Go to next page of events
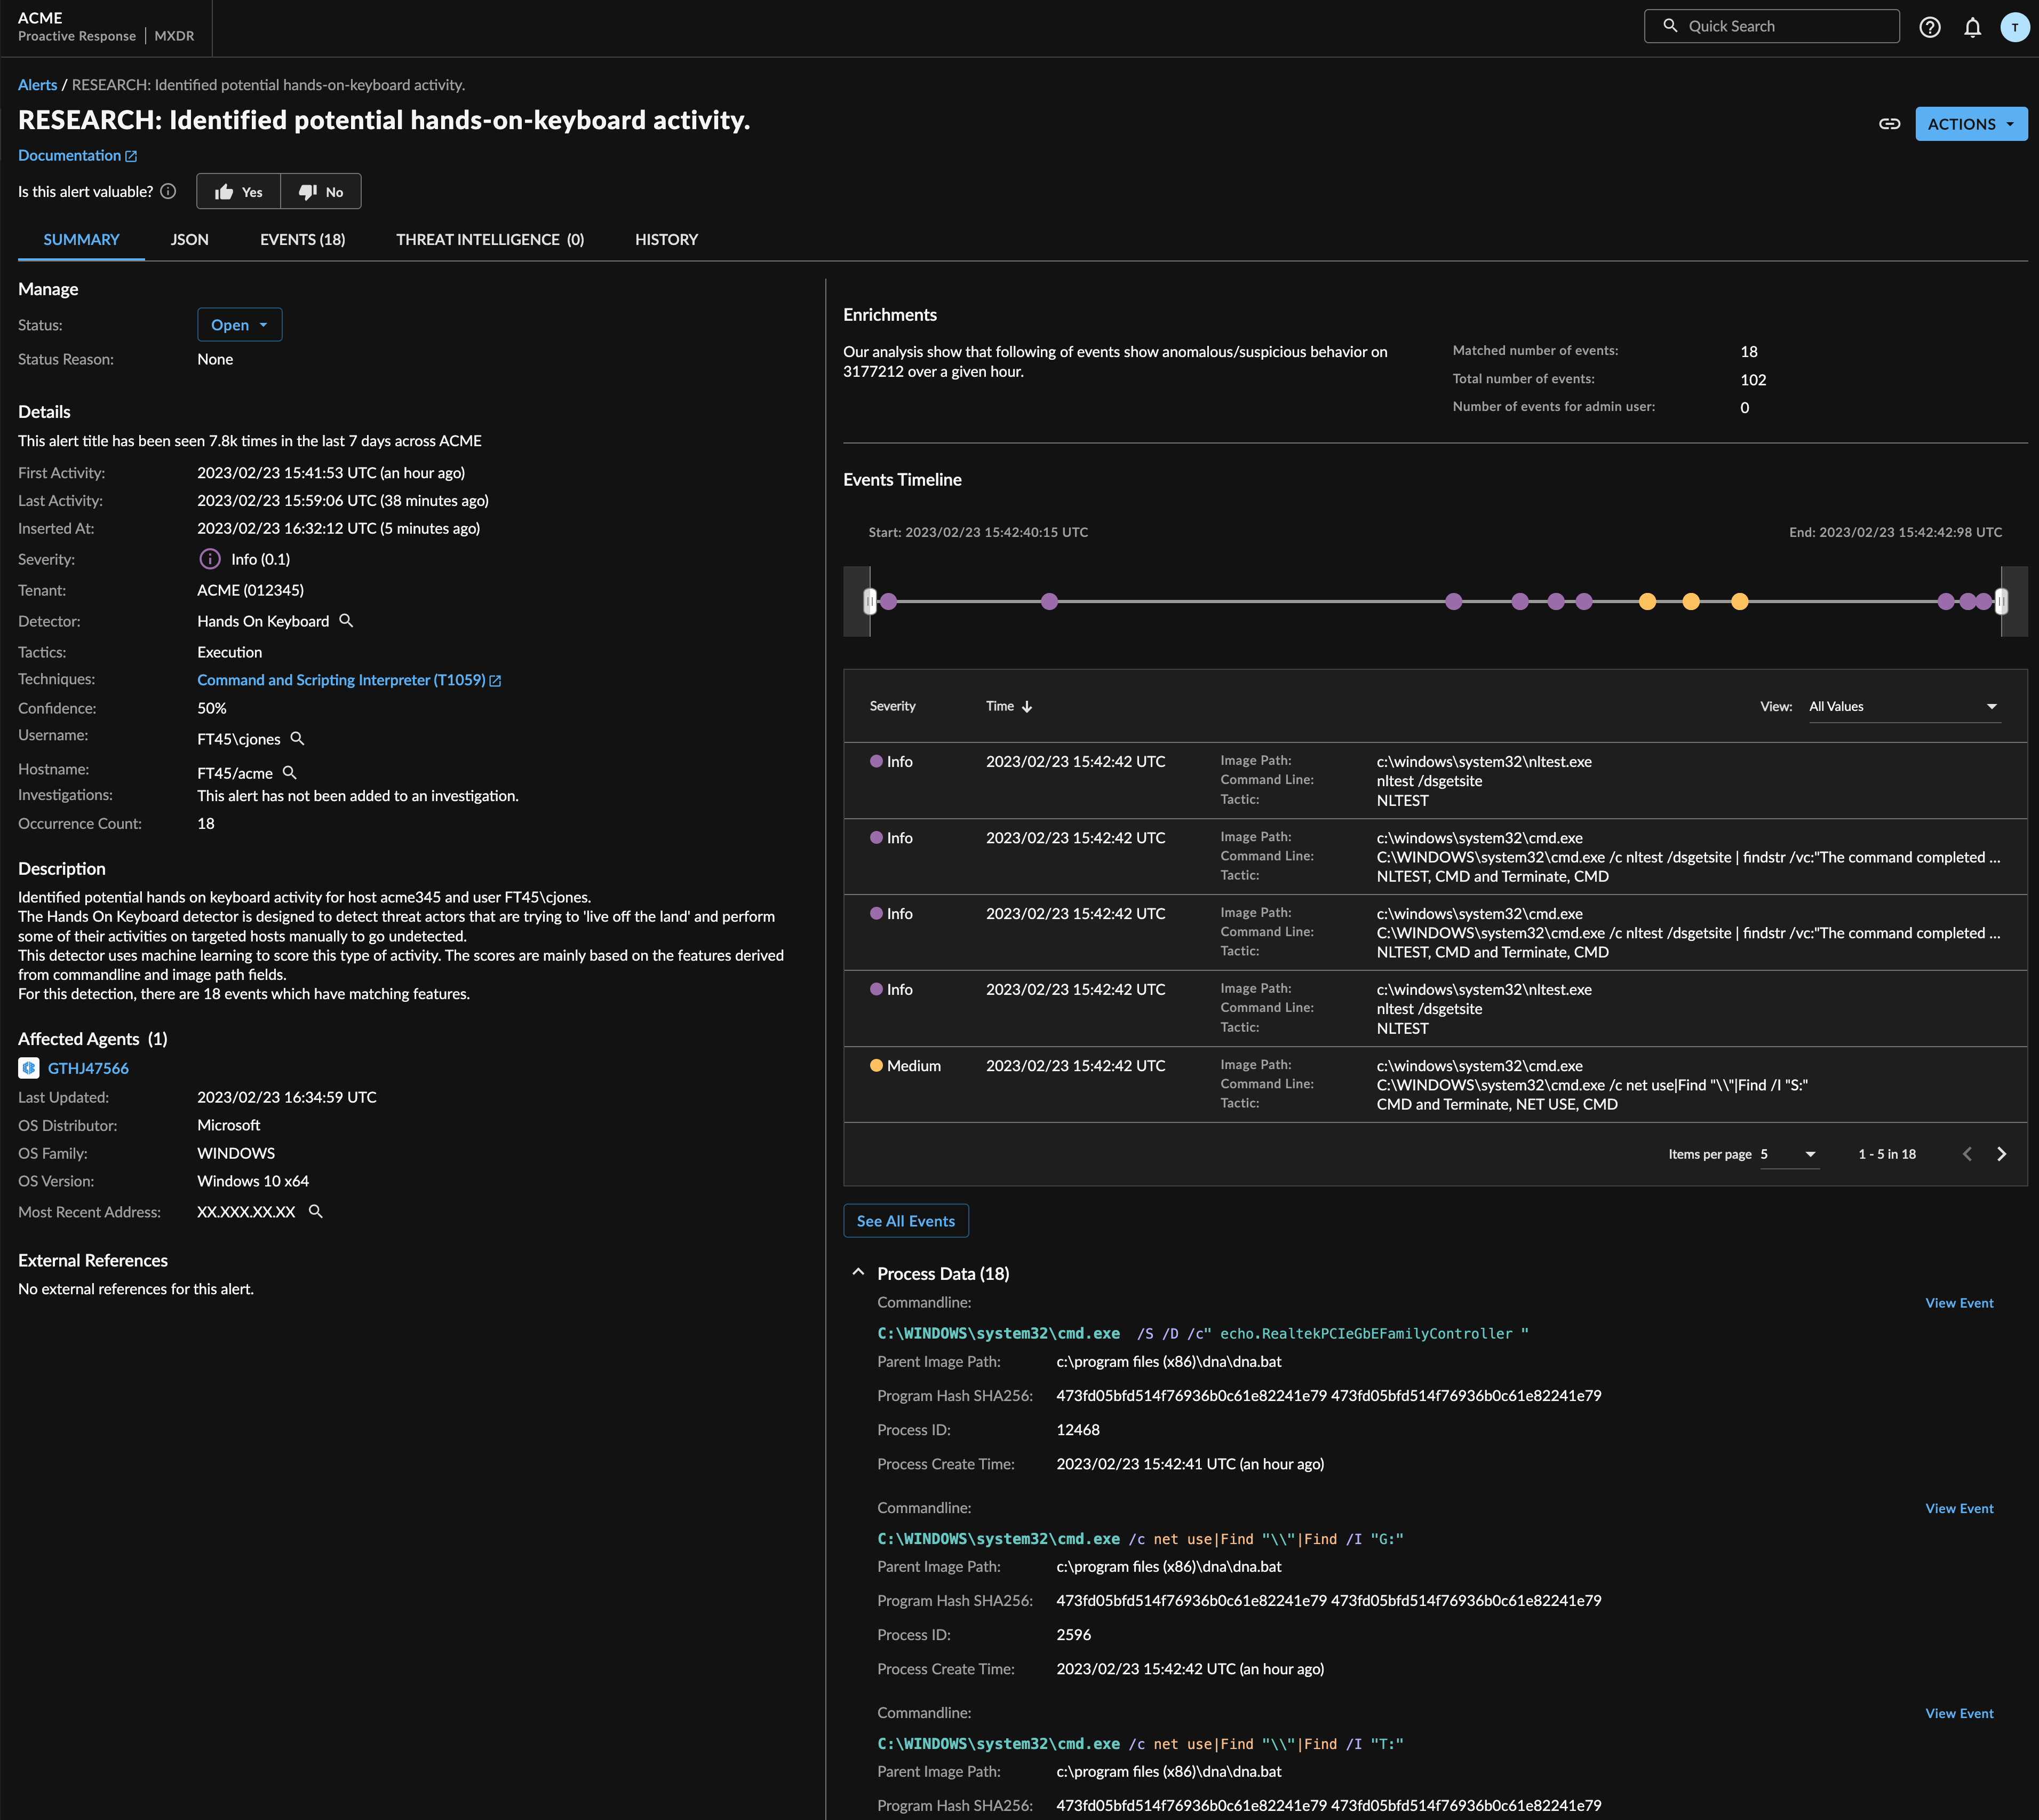This screenshot has width=2039, height=1820. (x=2001, y=1154)
